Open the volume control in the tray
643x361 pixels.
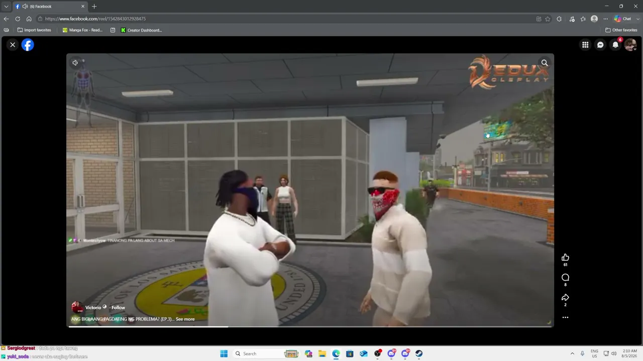(613, 353)
